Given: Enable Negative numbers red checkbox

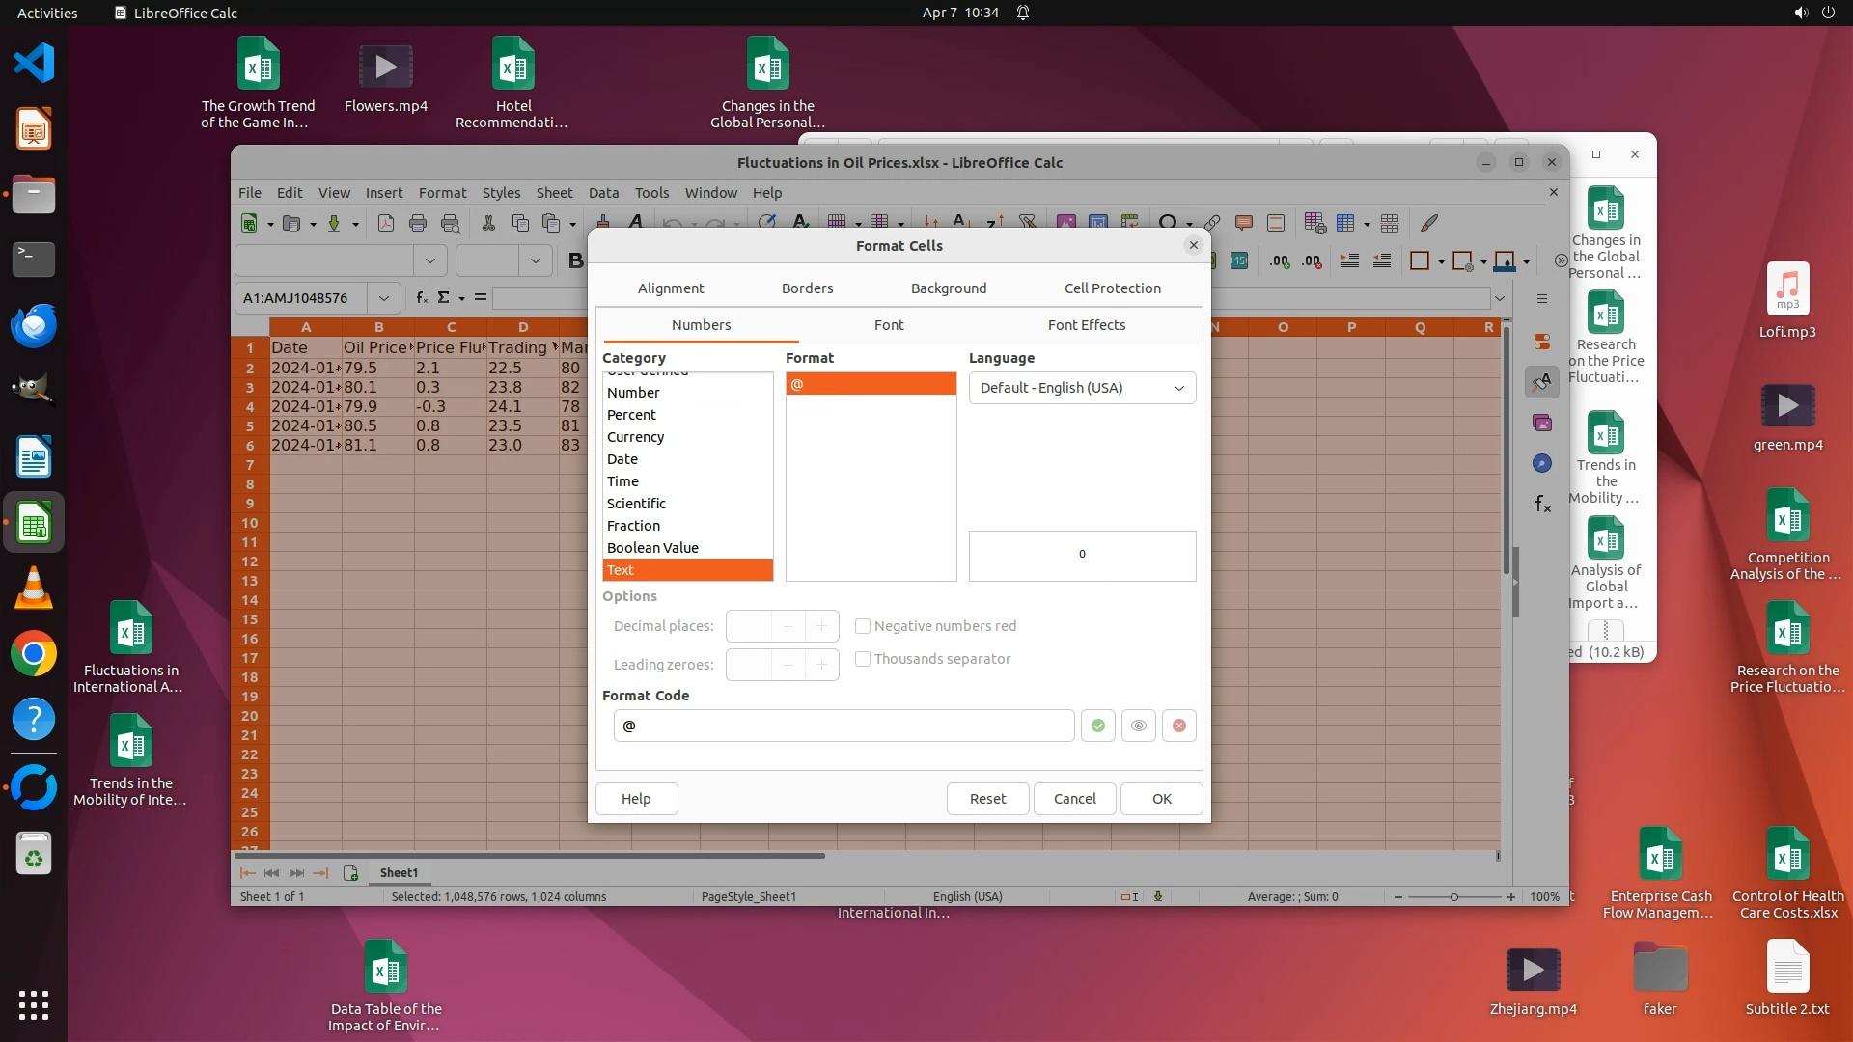Looking at the screenshot, I should (x=863, y=626).
